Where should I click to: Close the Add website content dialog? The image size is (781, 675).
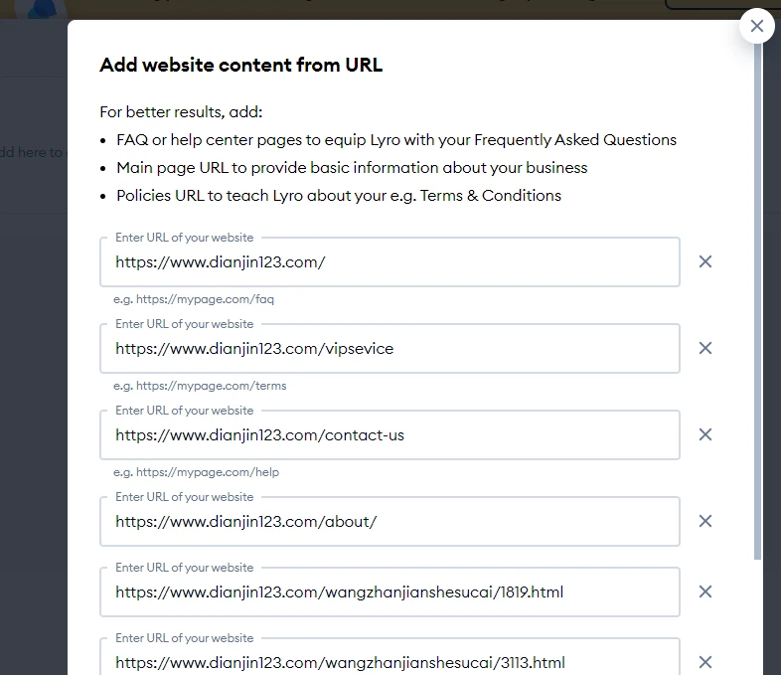(756, 26)
